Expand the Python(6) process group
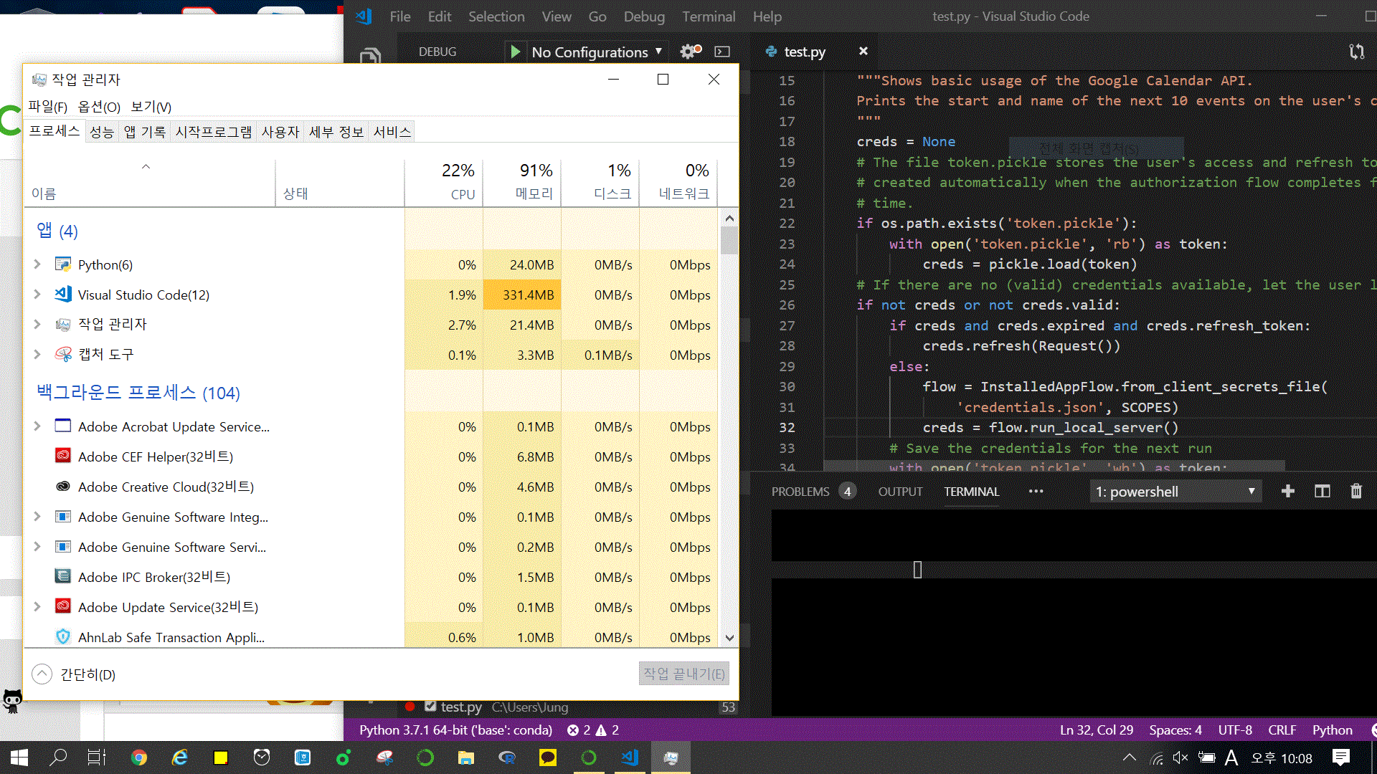Image resolution: width=1377 pixels, height=774 pixels. [x=37, y=264]
